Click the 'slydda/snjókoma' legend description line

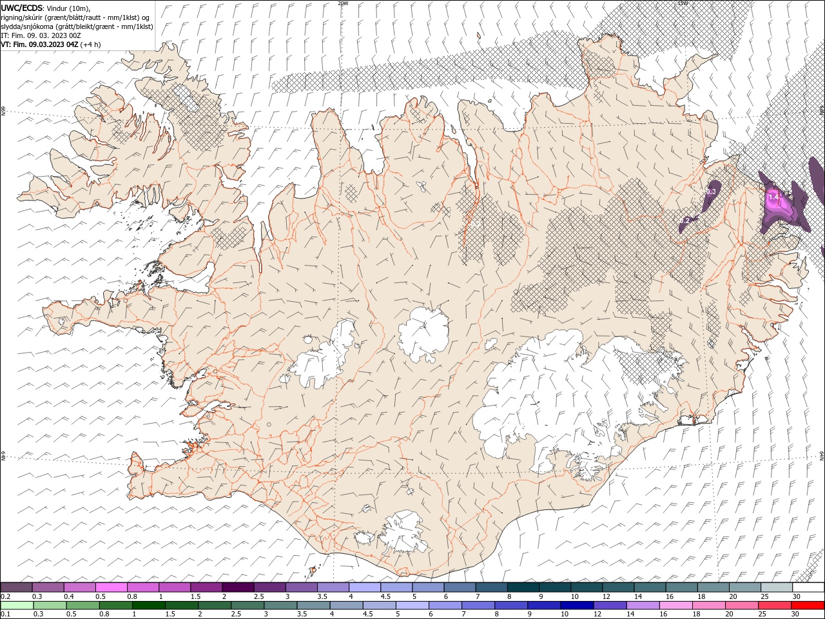[x=77, y=26]
